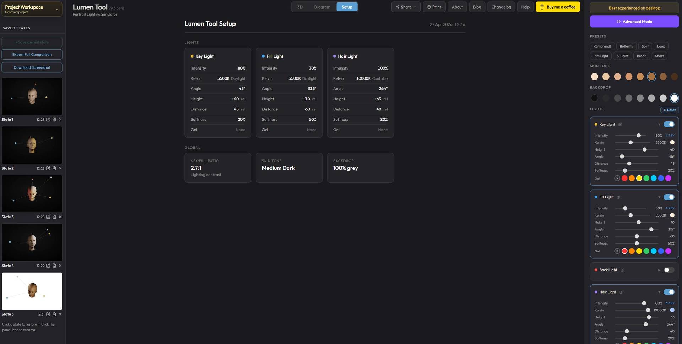Viewport: 682px width, 344px height.
Task: Select the black backdrop swatch
Action: (x=594, y=98)
